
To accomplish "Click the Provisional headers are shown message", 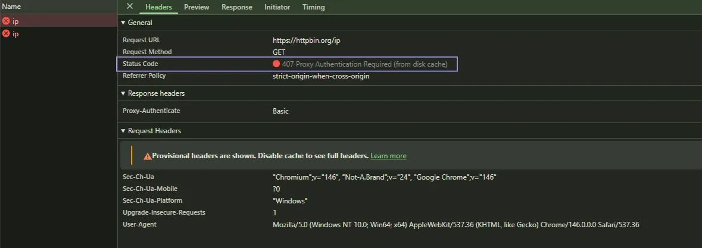I will (260, 156).
